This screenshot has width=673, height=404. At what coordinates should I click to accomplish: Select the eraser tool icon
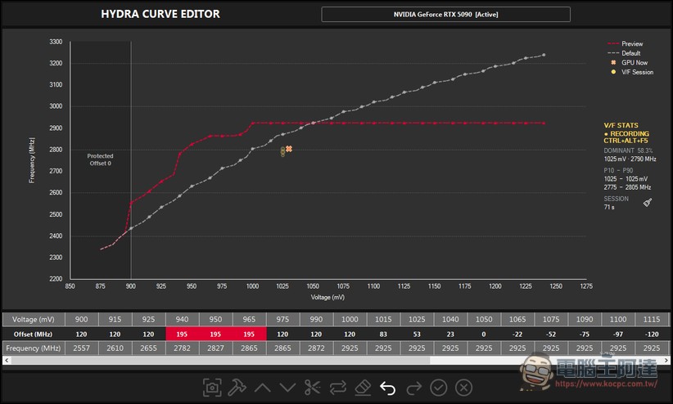coord(364,388)
